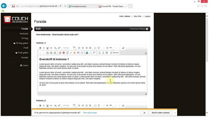The height and width of the screenshot is (117, 209).
Task: Apply Subscript in kolonne_1 toolbar
Action: [x=55, y=48]
